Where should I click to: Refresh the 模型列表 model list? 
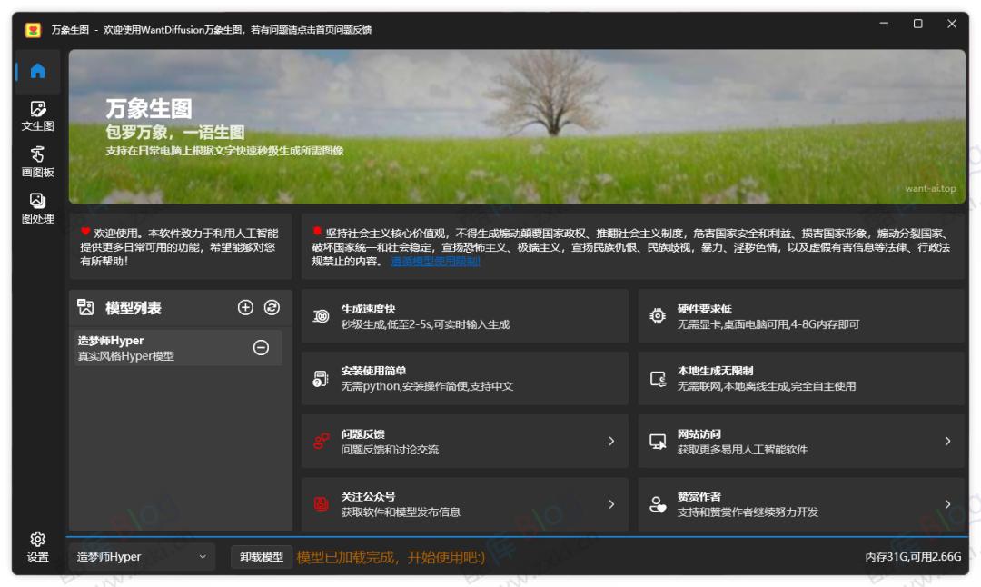pyautogui.click(x=273, y=307)
